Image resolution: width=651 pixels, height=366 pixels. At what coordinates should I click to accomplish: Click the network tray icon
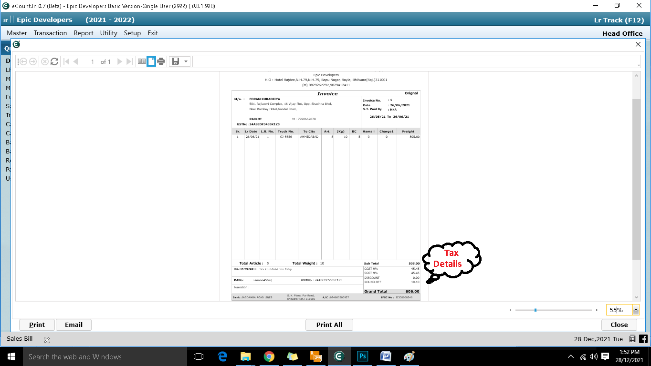pos(583,356)
